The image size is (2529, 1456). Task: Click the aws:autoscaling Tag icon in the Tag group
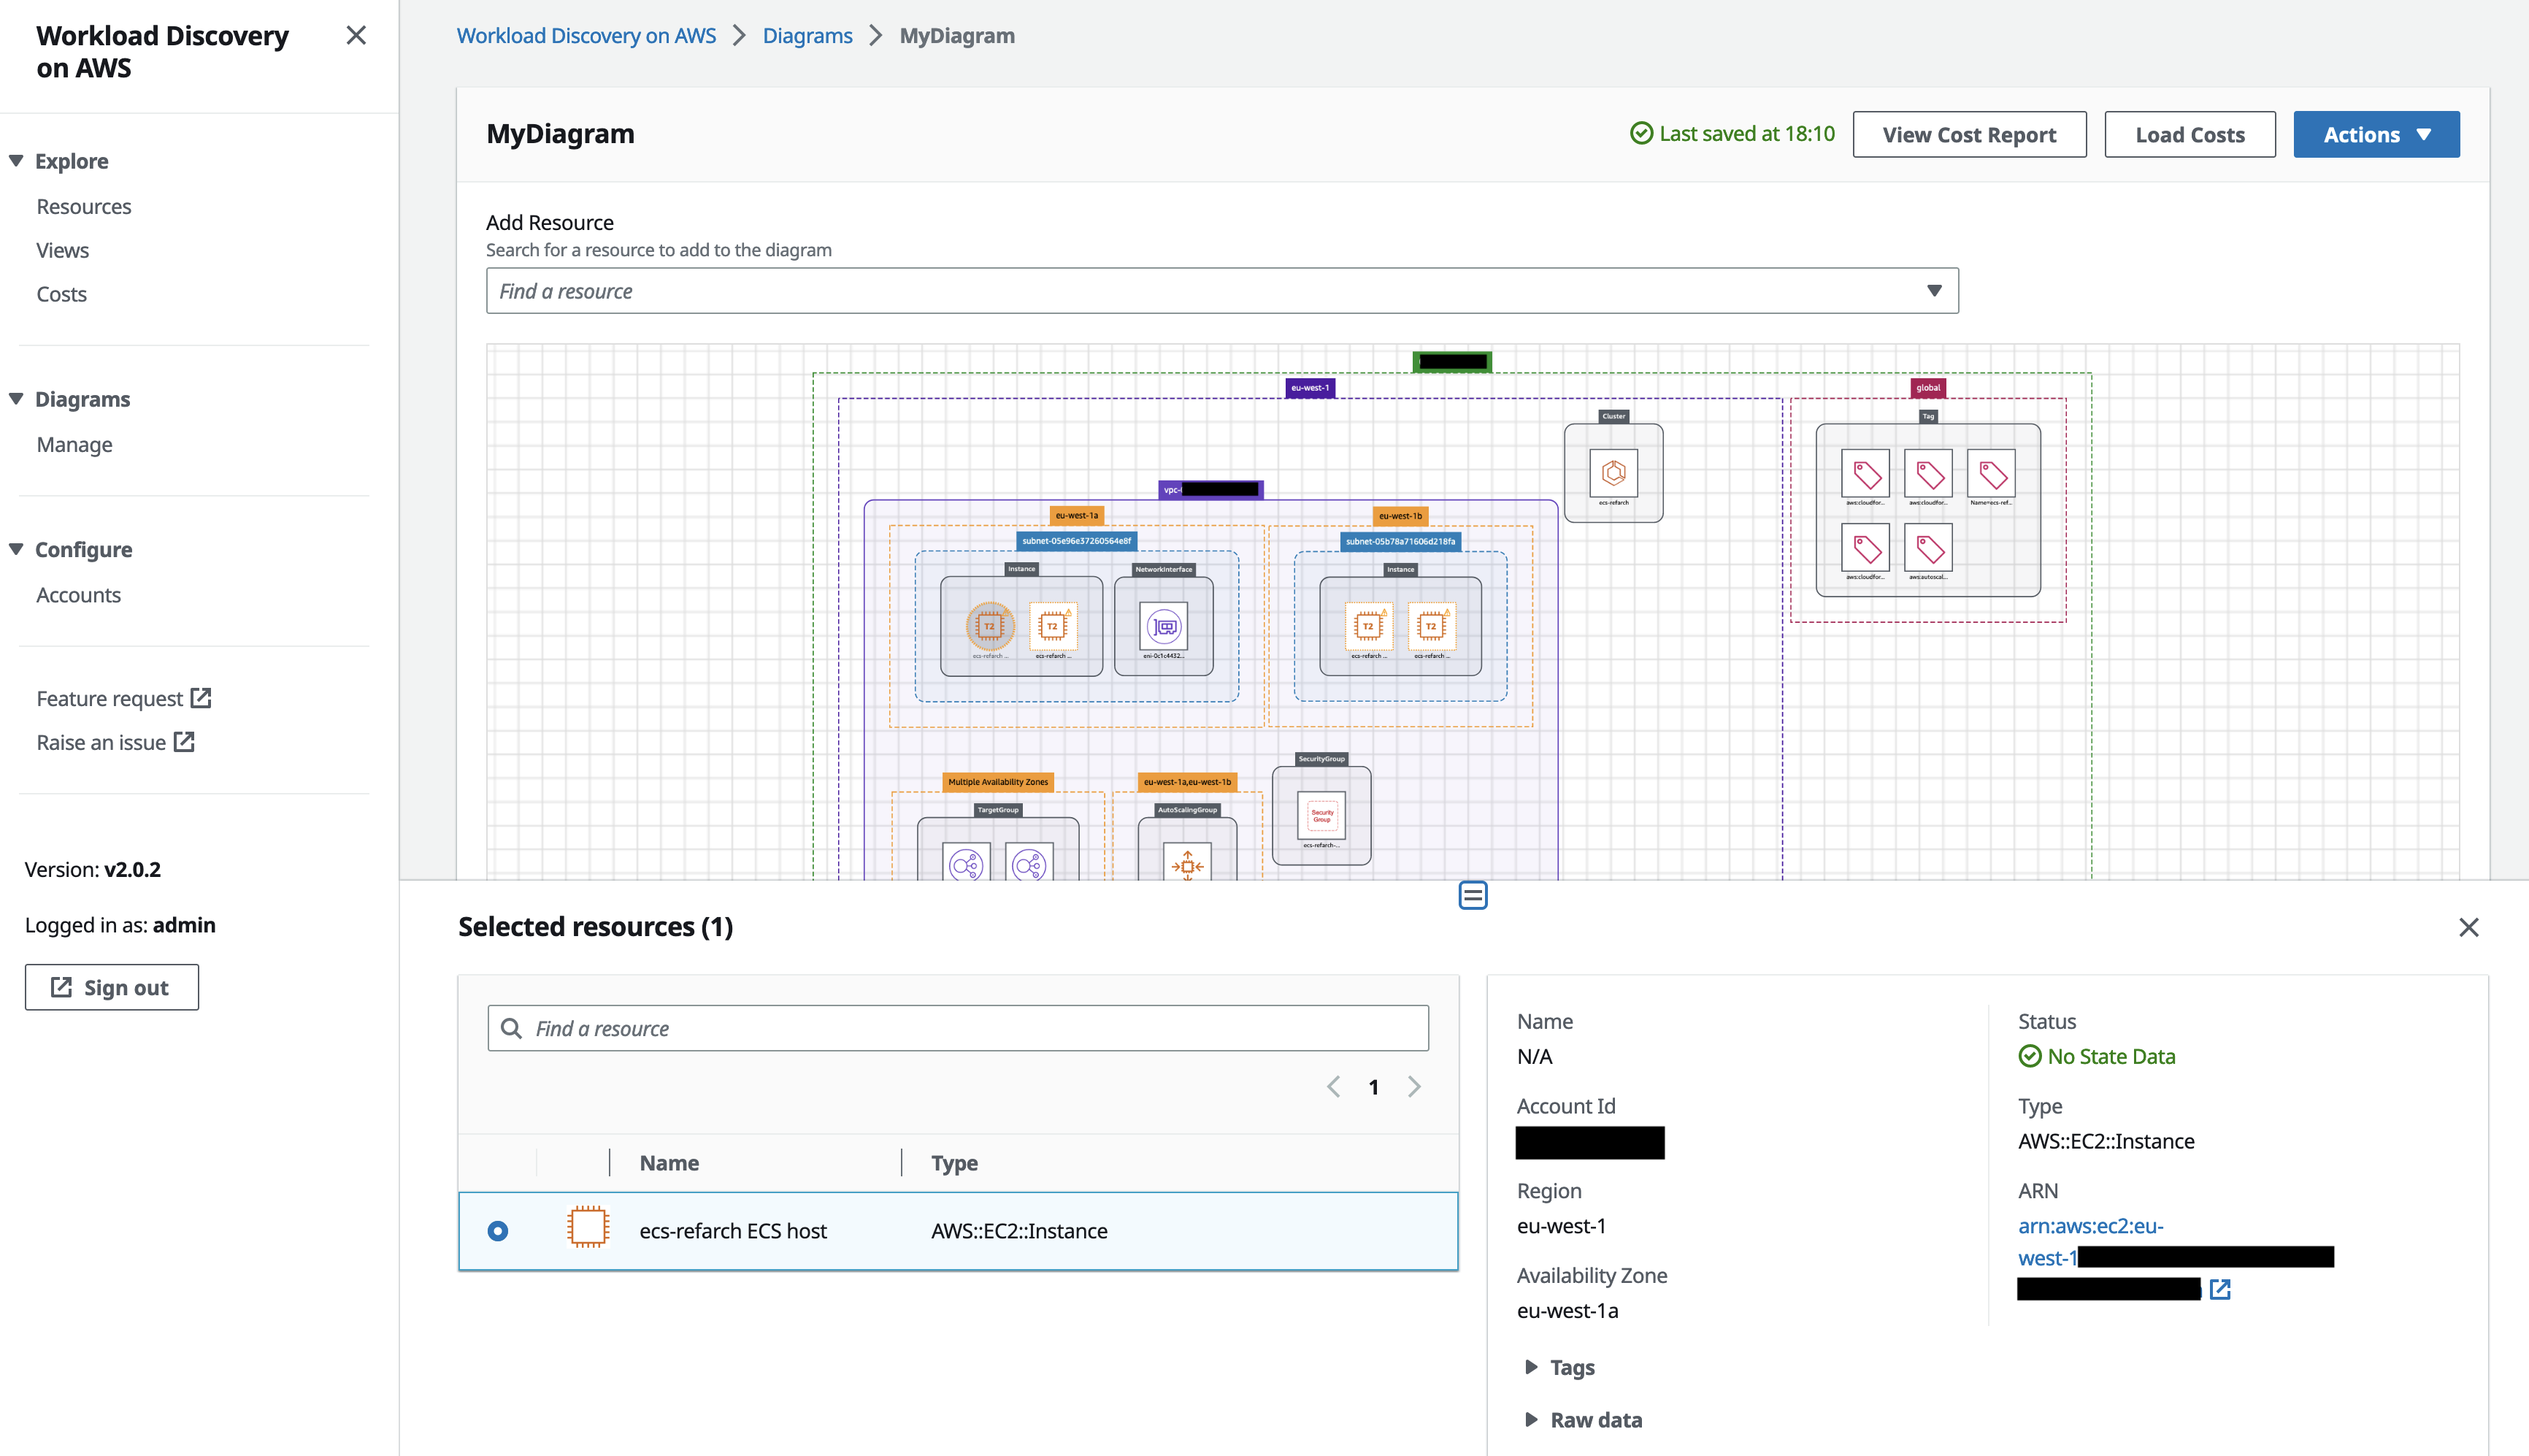pyautogui.click(x=1928, y=548)
